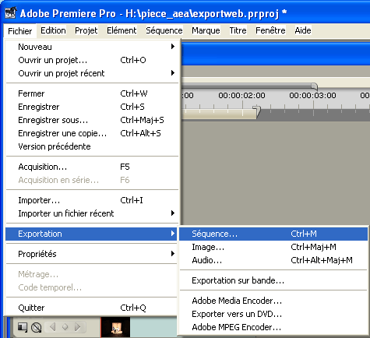Open Adobe Media Encoder...
The height and width of the screenshot is (338, 370).
pos(273,301)
